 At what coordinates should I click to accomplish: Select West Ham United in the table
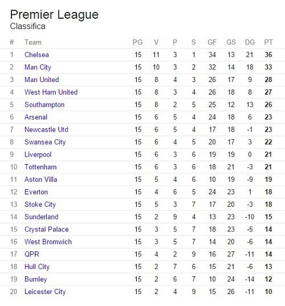pyautogui.click(x=51, y=92)
